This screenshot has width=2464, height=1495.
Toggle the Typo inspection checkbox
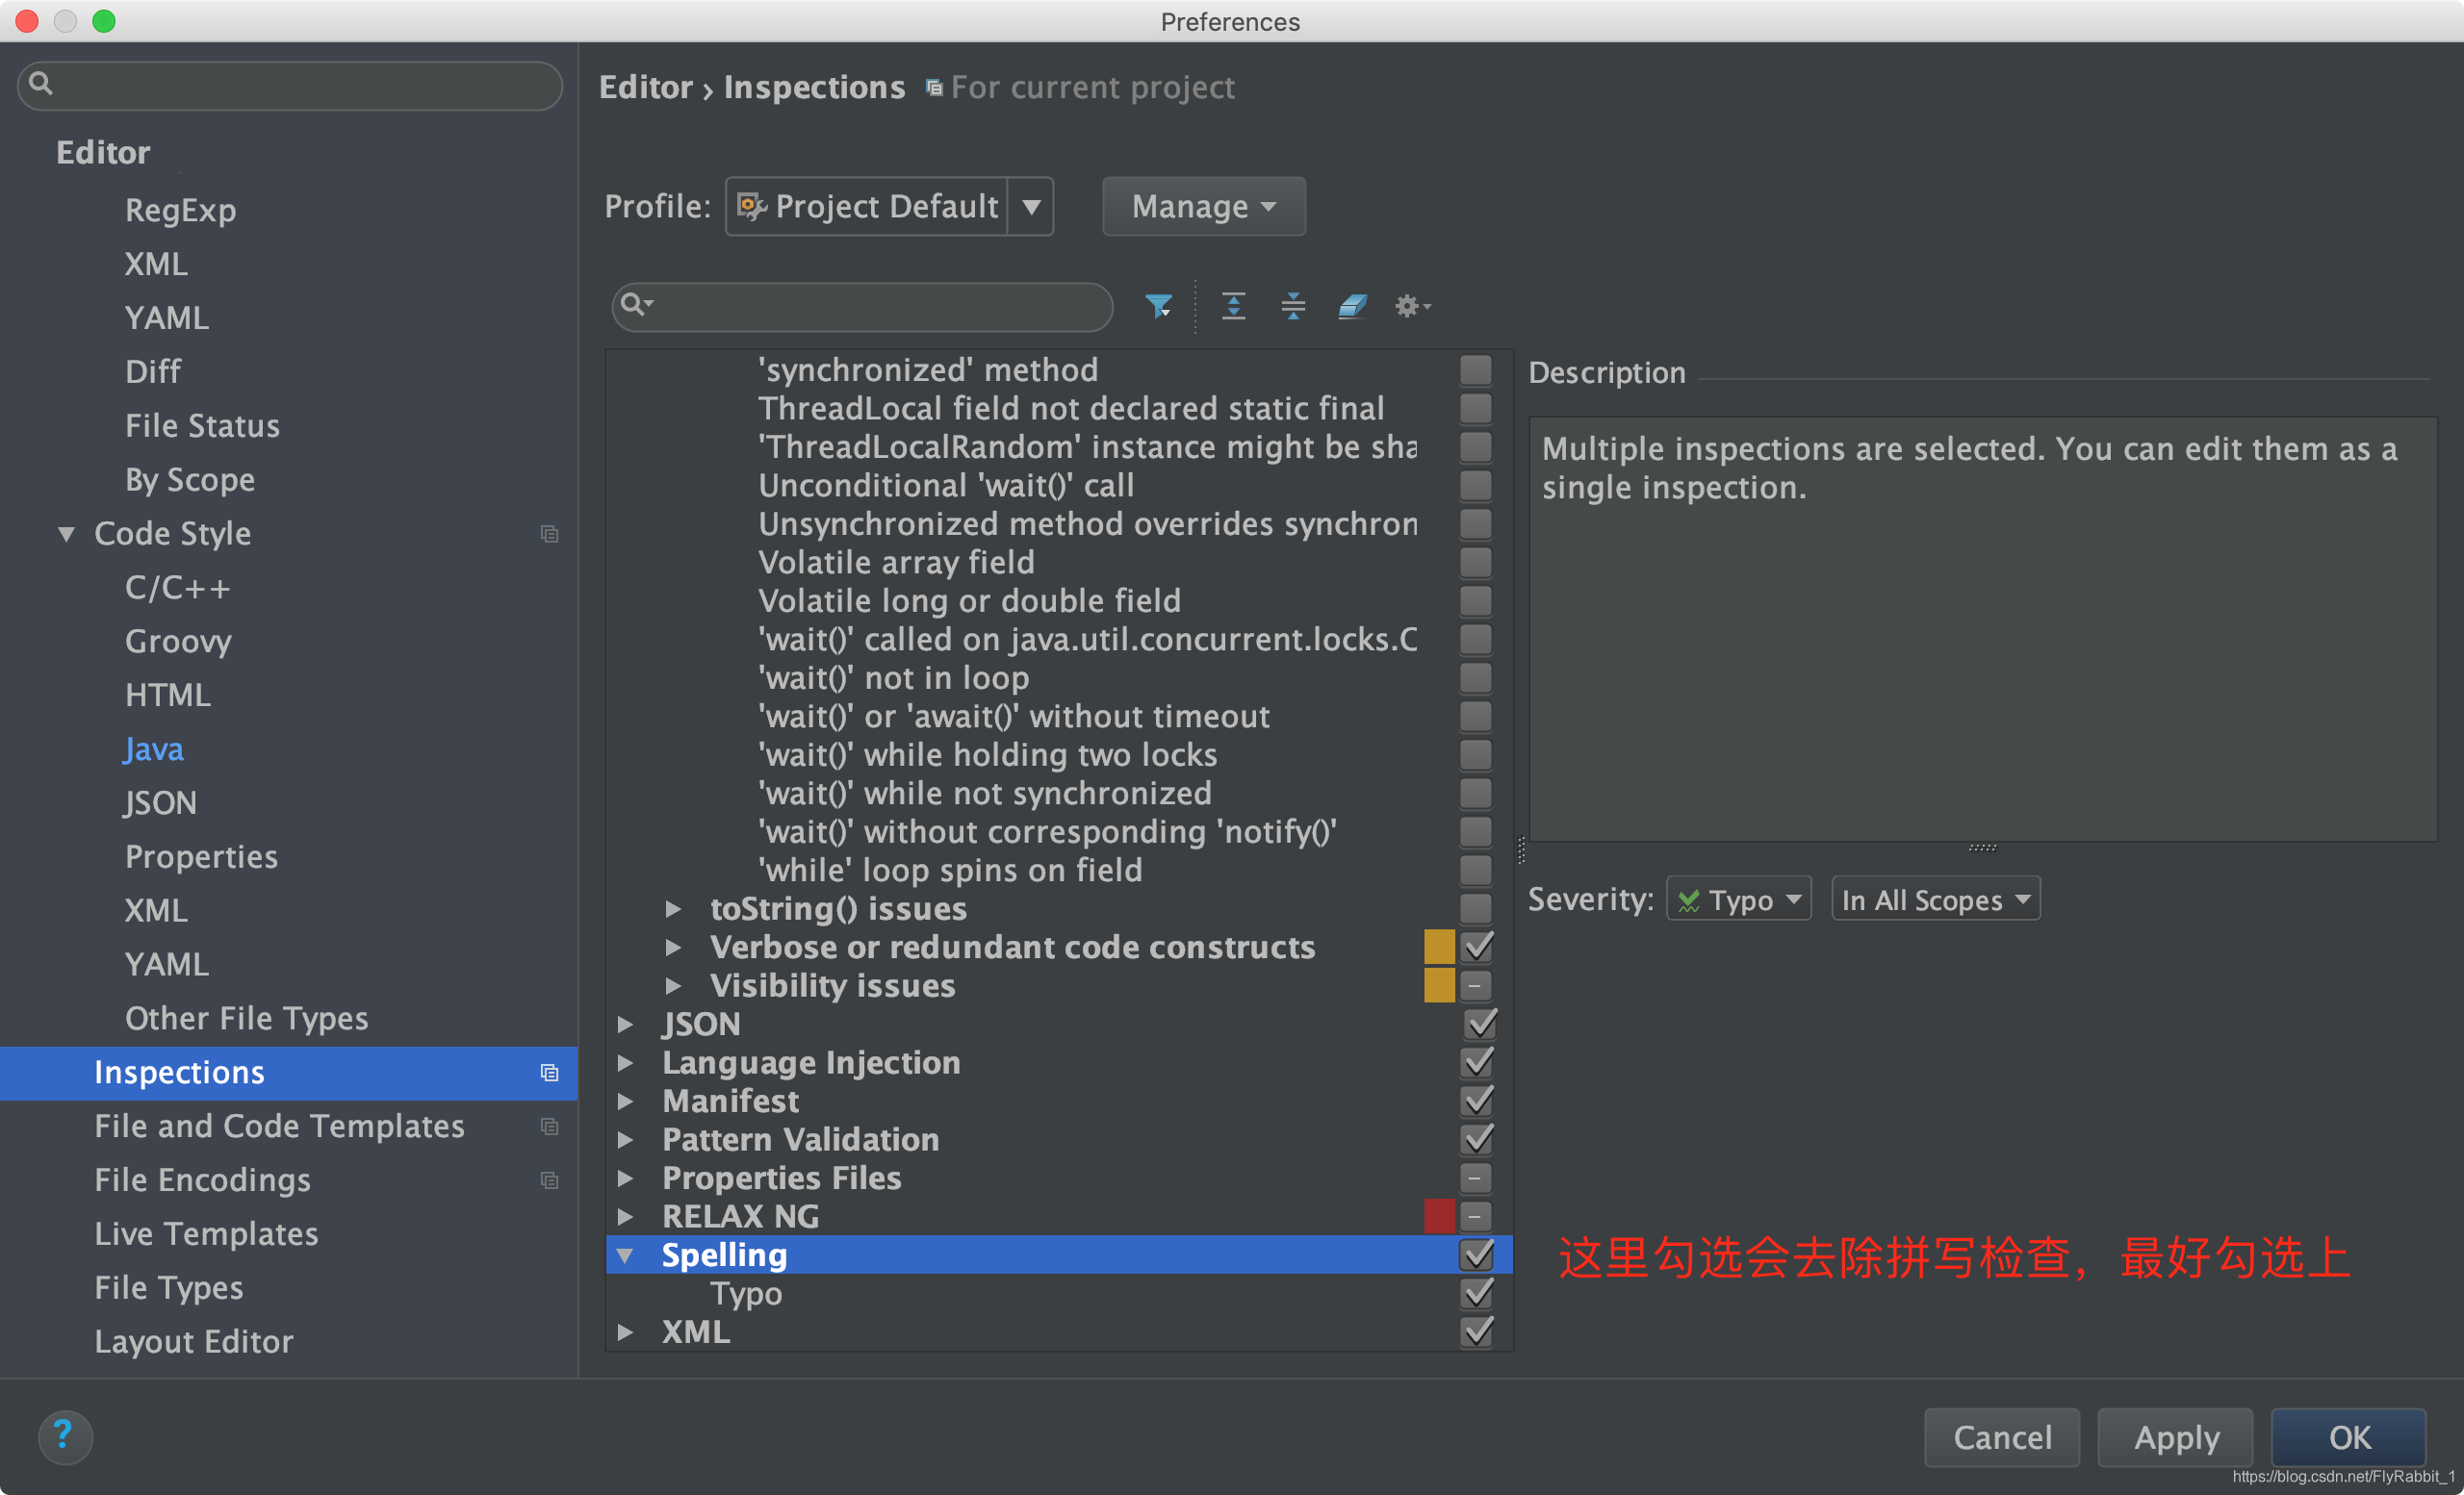1476,1293
